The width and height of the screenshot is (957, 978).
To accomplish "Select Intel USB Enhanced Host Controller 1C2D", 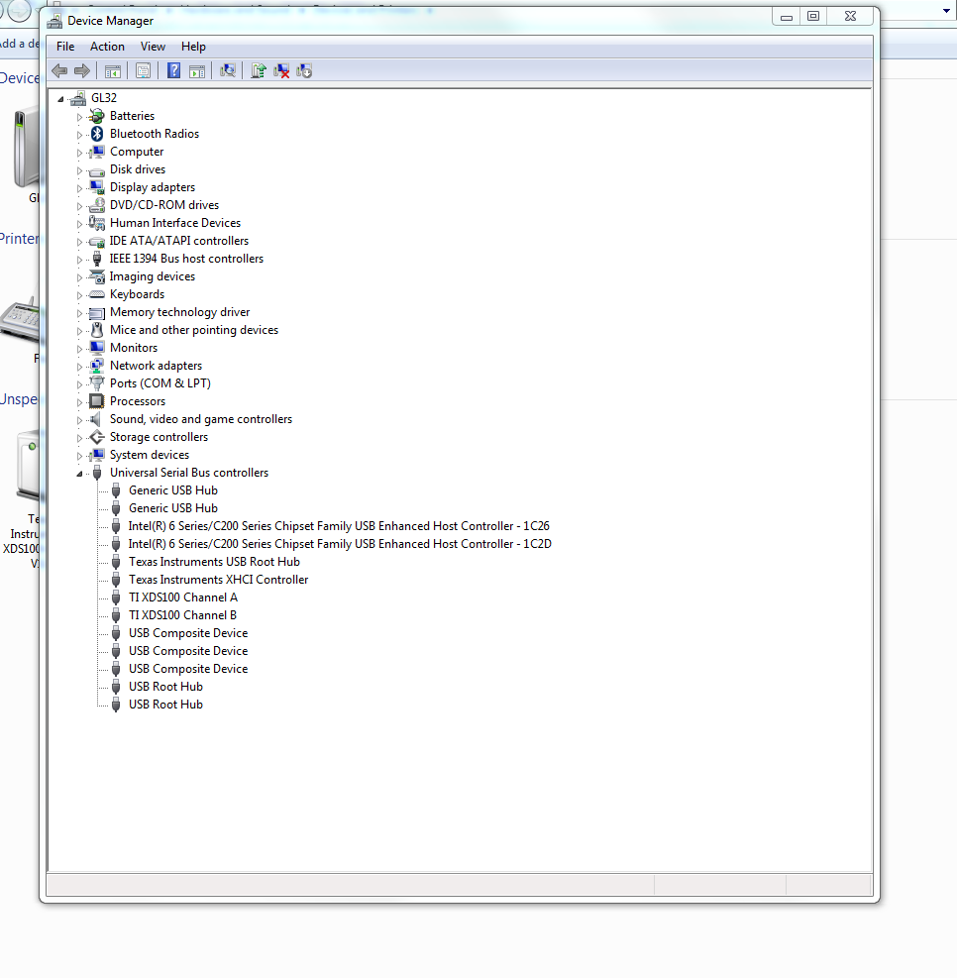I will 340,544.
